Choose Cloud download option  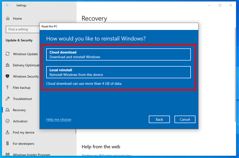118,54
